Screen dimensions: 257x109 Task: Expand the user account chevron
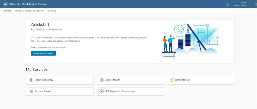point(249,4)
